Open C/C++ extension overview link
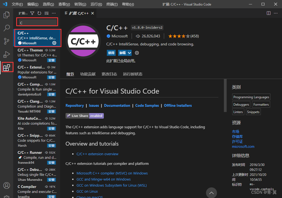Screen dimensions: 282x198 click(x=97, y=154)
